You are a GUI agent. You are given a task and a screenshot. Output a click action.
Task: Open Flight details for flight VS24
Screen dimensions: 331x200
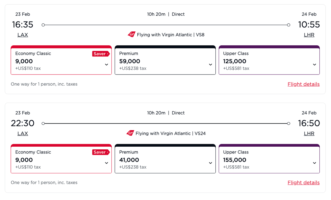[x=303, y=182]
